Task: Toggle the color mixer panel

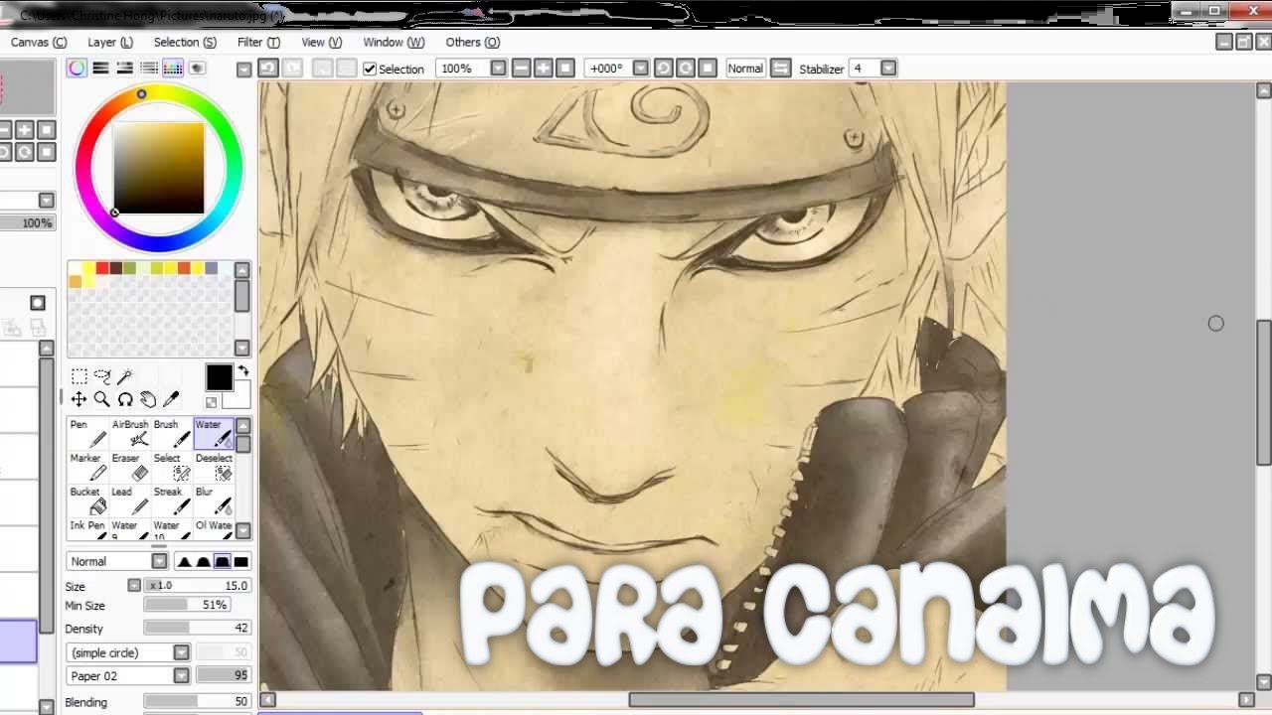Action: (x=149, y=68)
